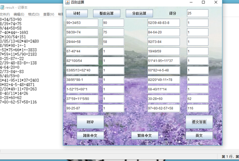This screenshot has height=161, width=239.
Task: Click the question field 84-64-20
Action: pos(164,32)
